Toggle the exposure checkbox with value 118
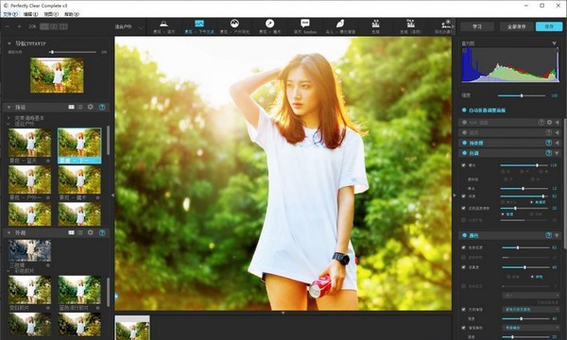Viewport: 567px width, 340px height. [x=464, y=165]
